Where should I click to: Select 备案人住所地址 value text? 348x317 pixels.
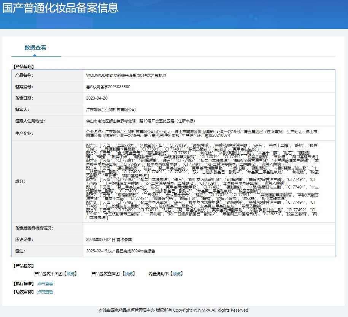click(x=140, y=121)
